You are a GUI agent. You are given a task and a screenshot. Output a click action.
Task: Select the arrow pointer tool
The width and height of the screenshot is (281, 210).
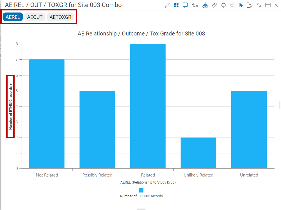coord(241,5)
